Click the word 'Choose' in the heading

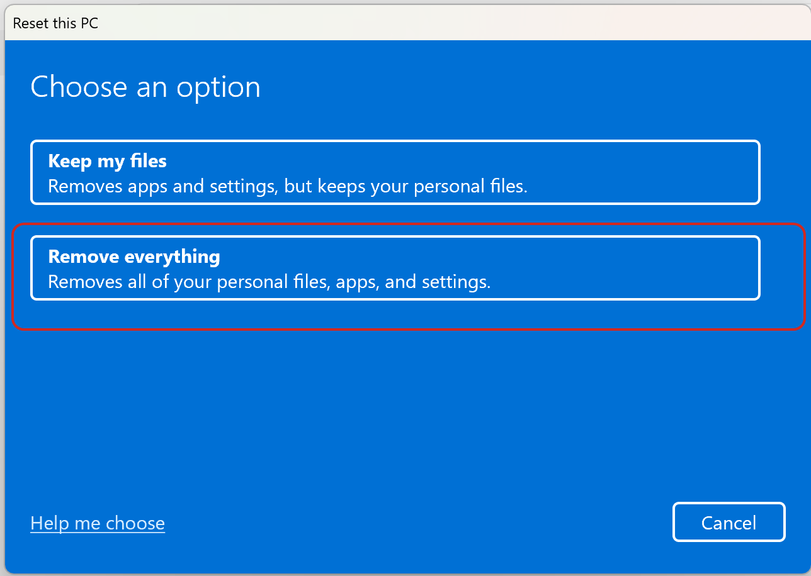tap(79, 87)
